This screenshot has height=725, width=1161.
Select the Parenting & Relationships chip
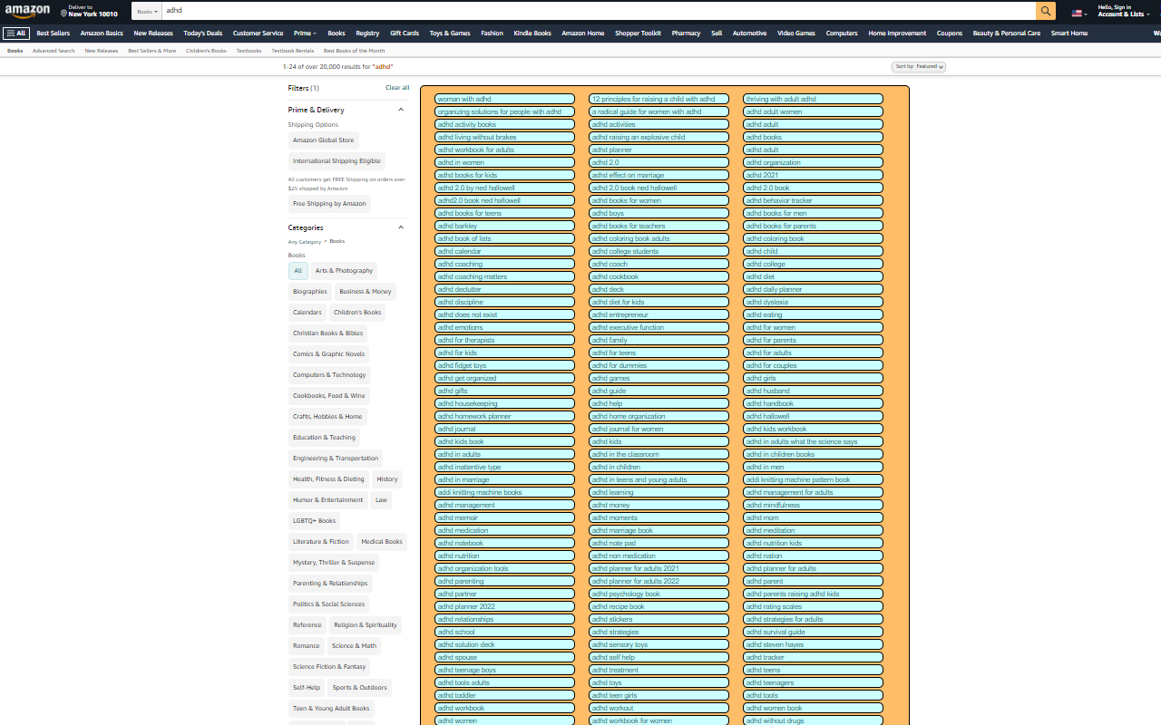(330, 584)
